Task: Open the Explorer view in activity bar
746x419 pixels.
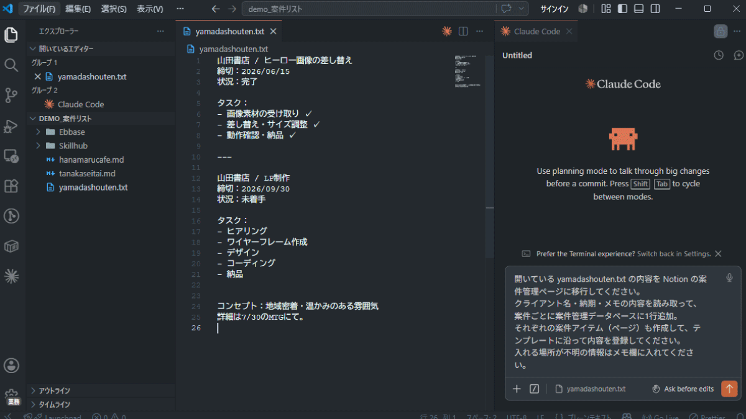Action: pyautogui.click(x=11, y=35)
